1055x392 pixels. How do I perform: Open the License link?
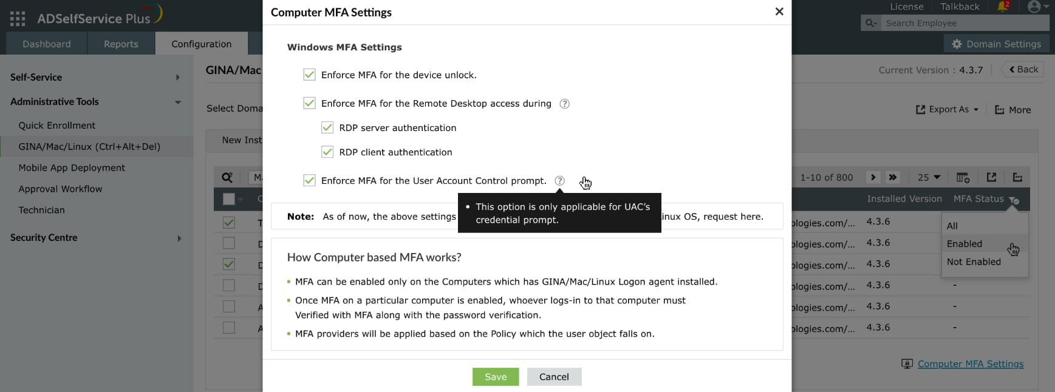(x=907, y=7)
